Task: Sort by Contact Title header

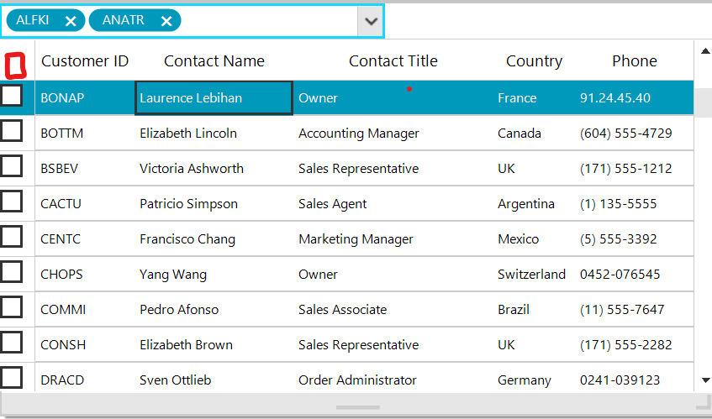Action: (x=393, y=61)
